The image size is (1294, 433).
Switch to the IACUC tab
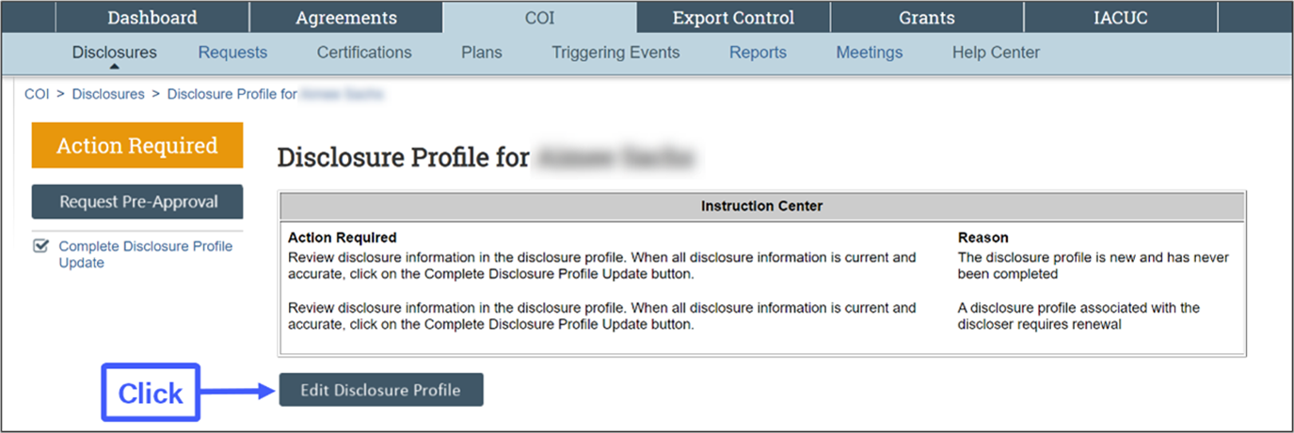click(1120, 18)
